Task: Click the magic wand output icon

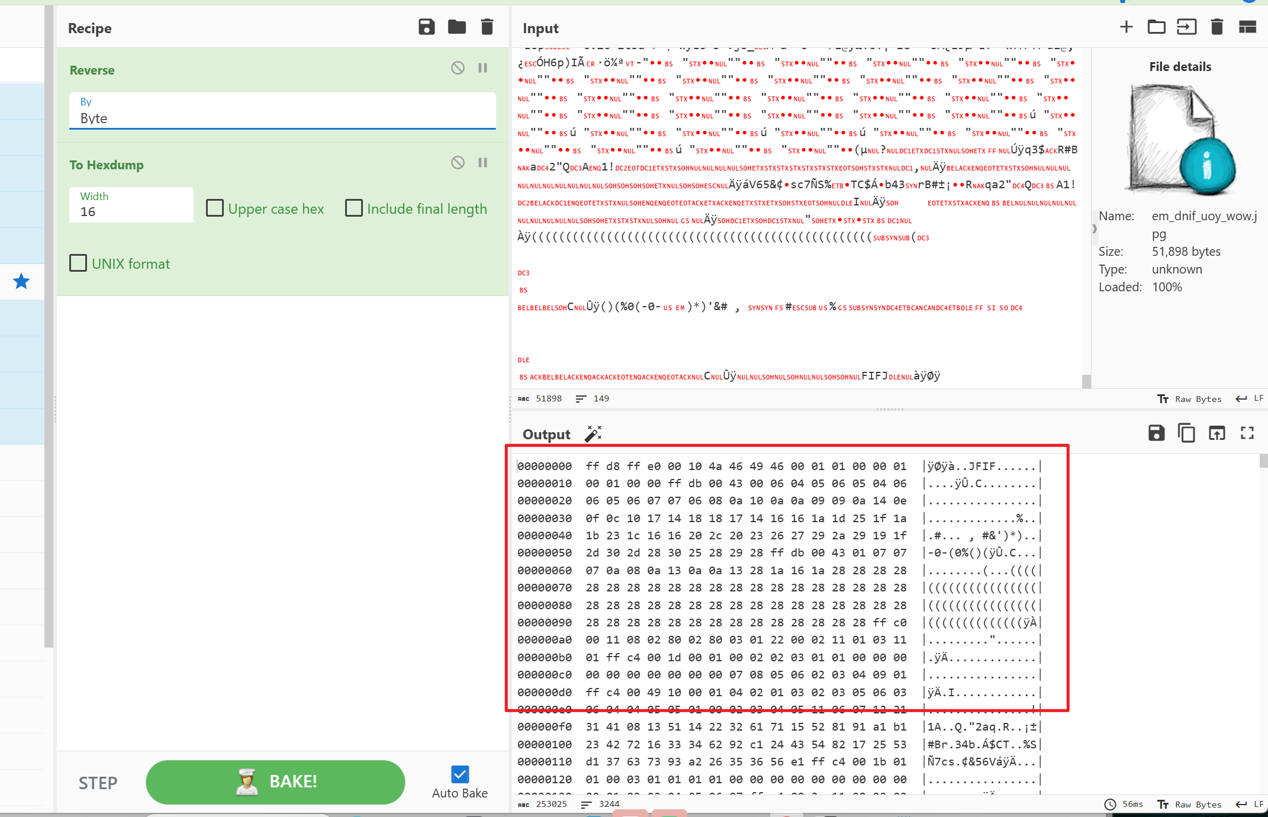Action: coord(593,434)
